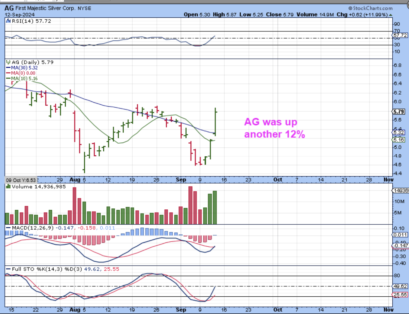Click the -0.158 MACD signal value
This screenshot has height=314, width=409.
pyautogui.click(x=87, y=228)
